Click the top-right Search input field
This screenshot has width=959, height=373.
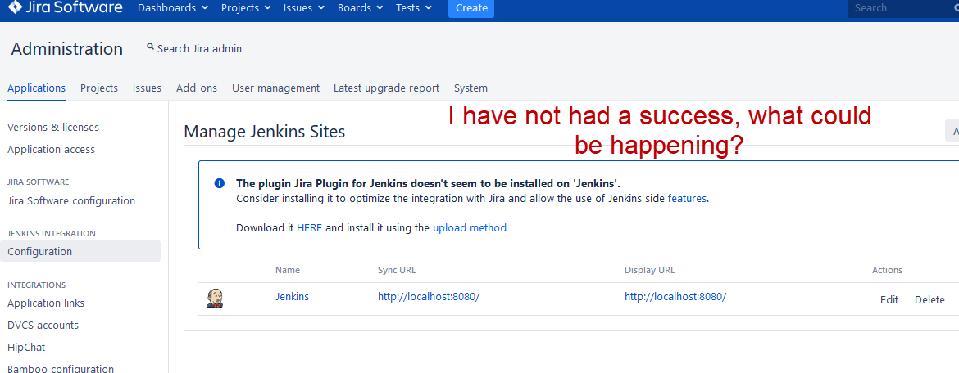(902, 8)
